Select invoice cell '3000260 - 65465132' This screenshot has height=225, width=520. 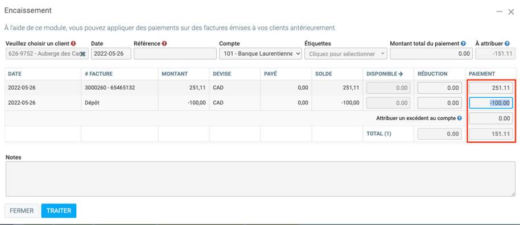pos(110,88)
